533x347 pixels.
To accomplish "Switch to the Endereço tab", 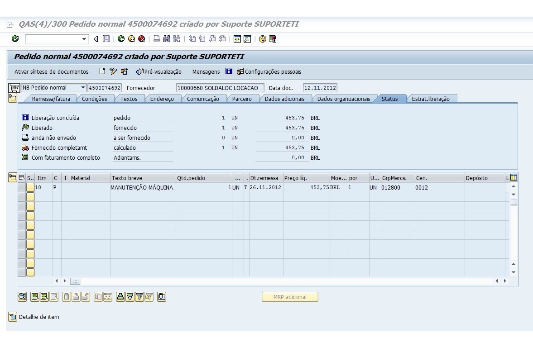I will coord(162,99).
